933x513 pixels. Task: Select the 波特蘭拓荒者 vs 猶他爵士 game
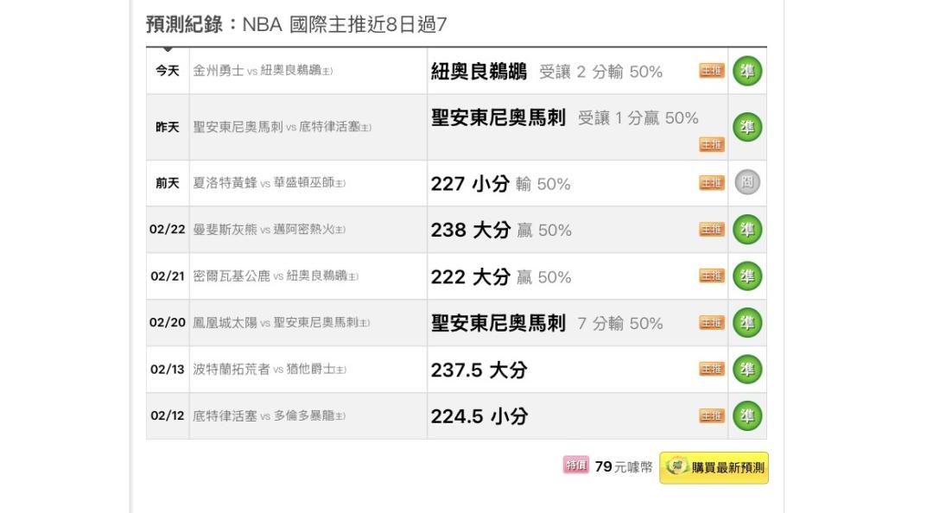pos(270,370)
